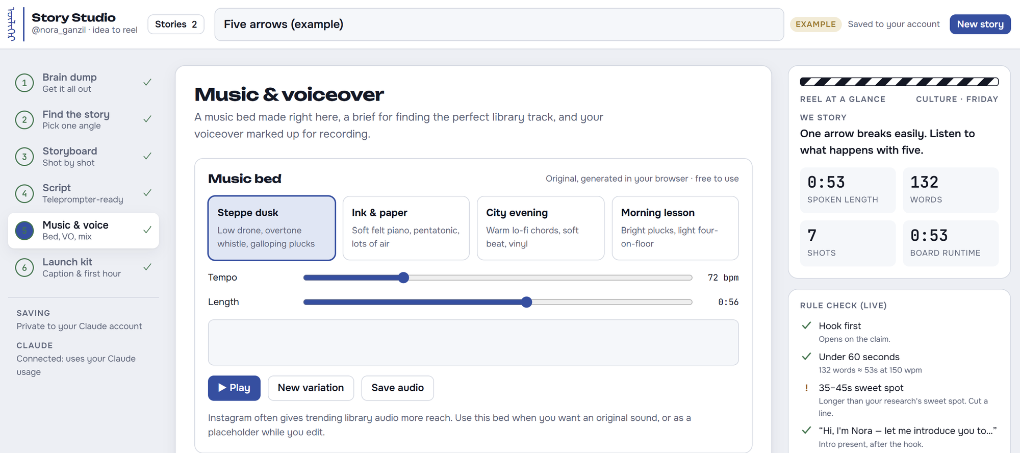Select the Ink & paper music bed

(x=406, y=228)
